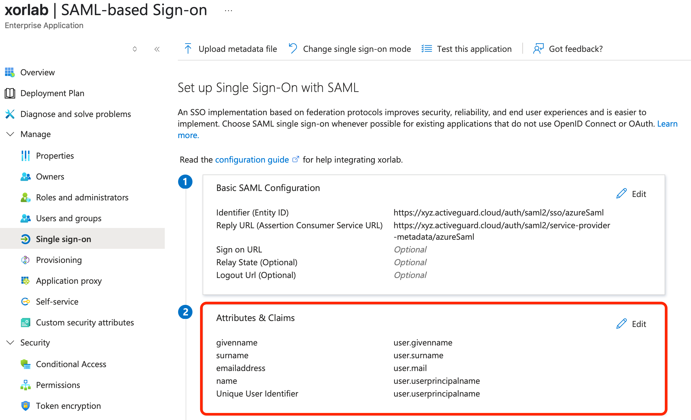The image size is (691, 420).
Task: Click the upload arrow icon in toolbar
Action: point(188,49)
